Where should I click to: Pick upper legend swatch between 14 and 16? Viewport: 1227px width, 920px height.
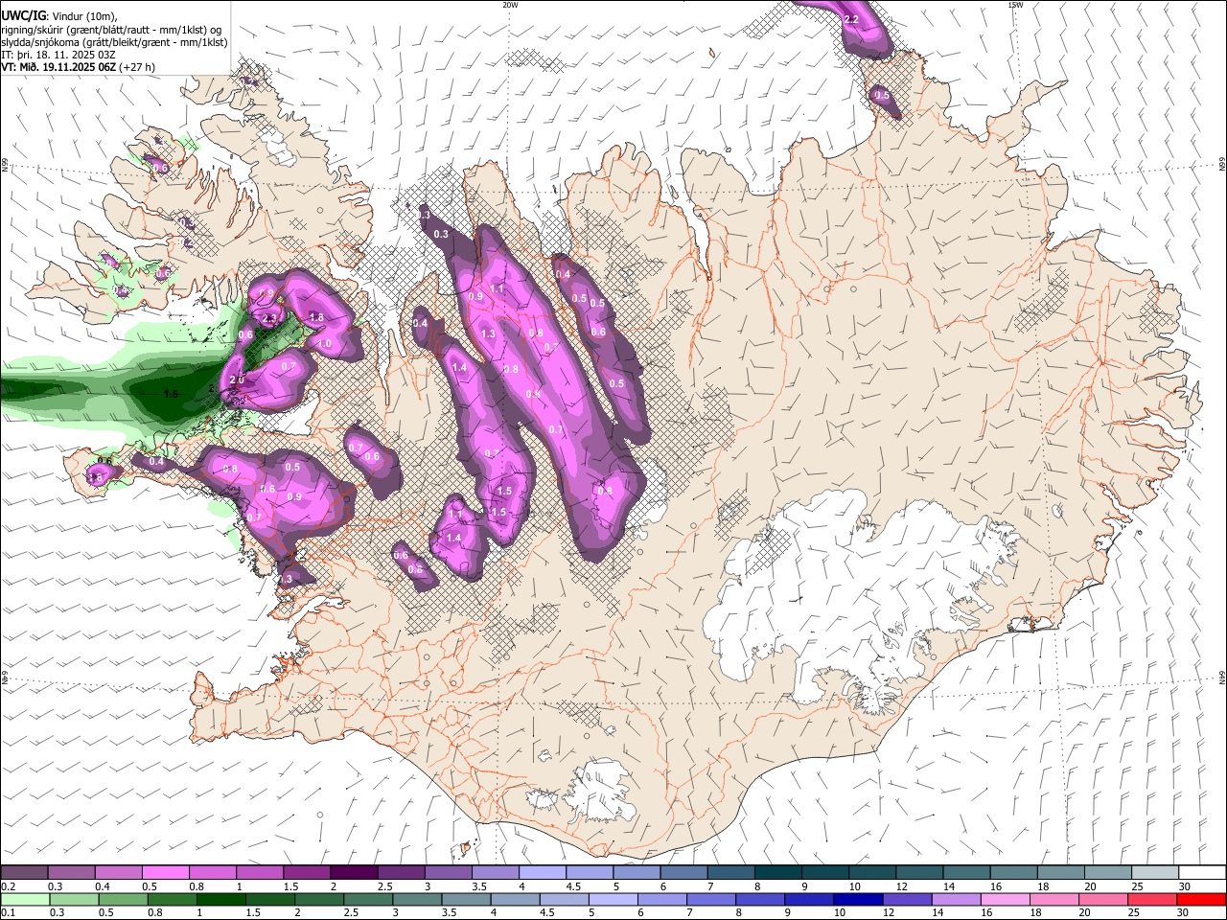[x=967, y=873]
